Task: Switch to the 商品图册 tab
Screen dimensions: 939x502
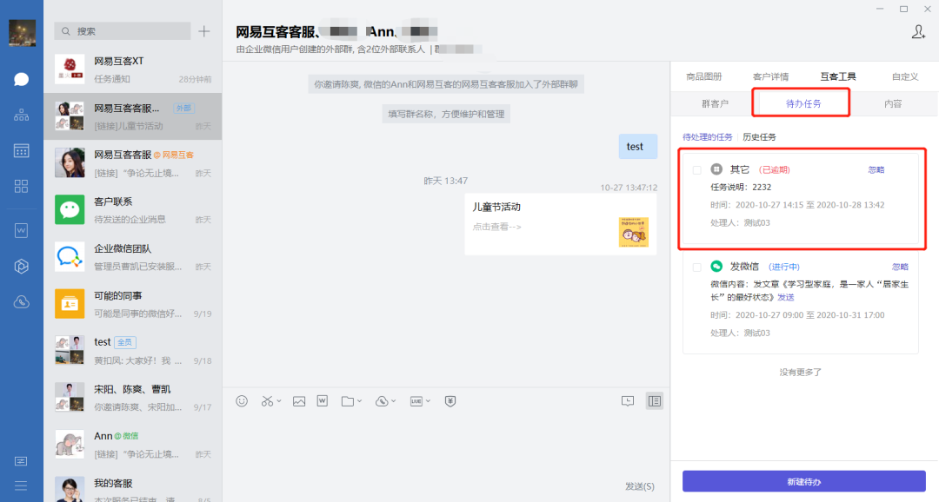Action: pos(703,76)
